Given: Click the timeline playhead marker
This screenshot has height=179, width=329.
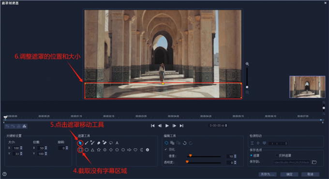Looking at the screenshot, I should click(x=5, y=117).
